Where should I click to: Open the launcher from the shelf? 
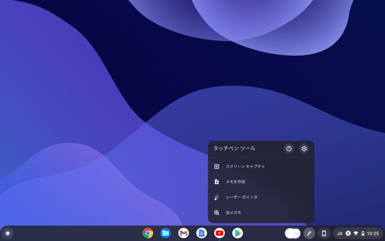pyautogui.click(x=8, y=233)
